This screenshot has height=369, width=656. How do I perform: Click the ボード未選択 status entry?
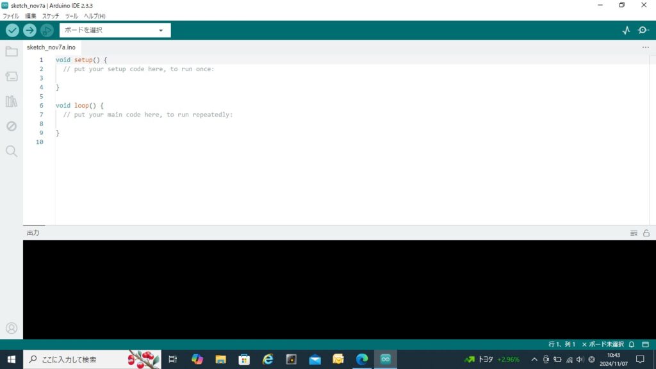click(x=602, y=344)
